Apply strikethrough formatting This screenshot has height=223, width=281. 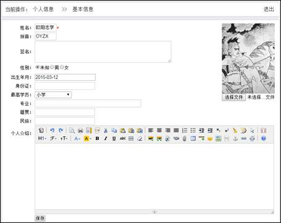[123, 139]
